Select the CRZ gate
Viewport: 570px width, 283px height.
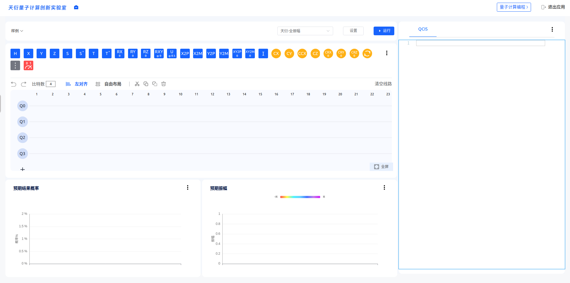[x=354, y=53]
